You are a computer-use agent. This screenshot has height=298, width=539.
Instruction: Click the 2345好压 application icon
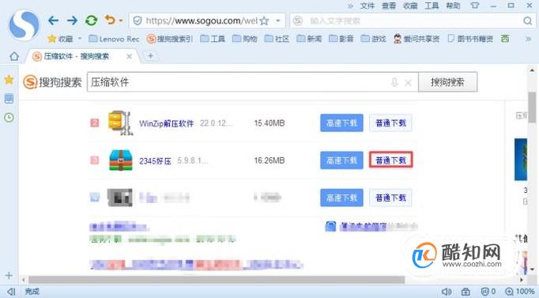[x=121, y=160]
